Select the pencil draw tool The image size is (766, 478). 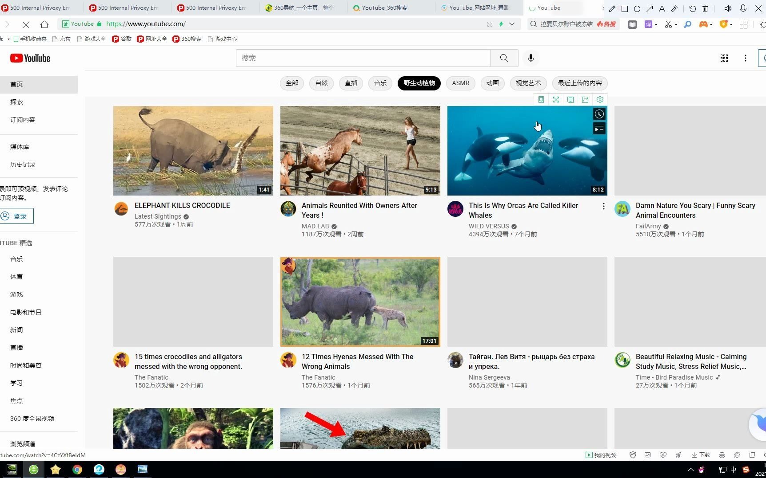(612, 8)
